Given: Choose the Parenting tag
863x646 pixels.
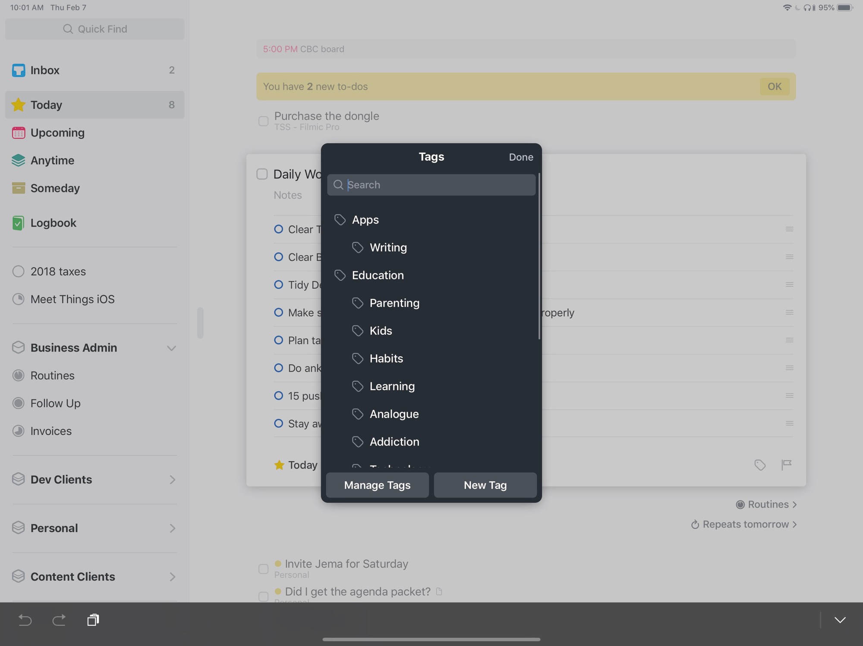Looking at the screenshot, I should coord(394,303).
